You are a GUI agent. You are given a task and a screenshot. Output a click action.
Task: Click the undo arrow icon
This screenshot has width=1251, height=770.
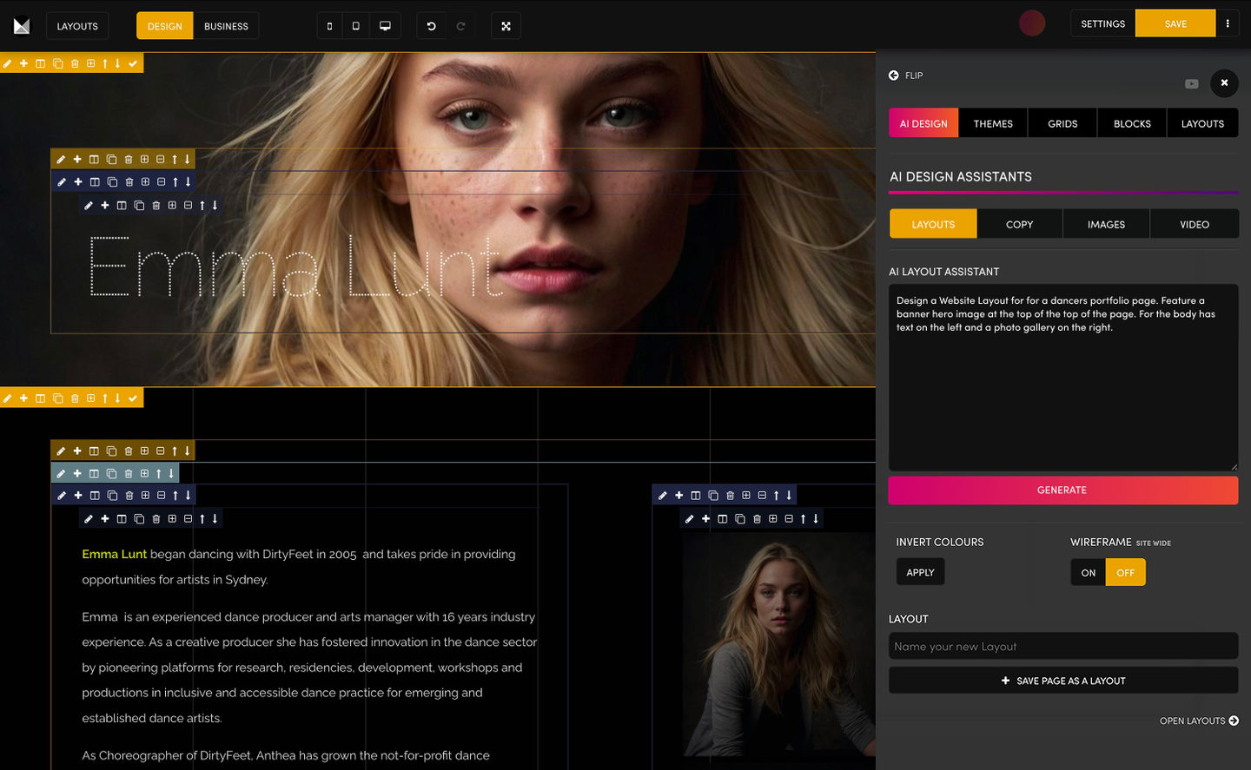click(x=431, y=26)
